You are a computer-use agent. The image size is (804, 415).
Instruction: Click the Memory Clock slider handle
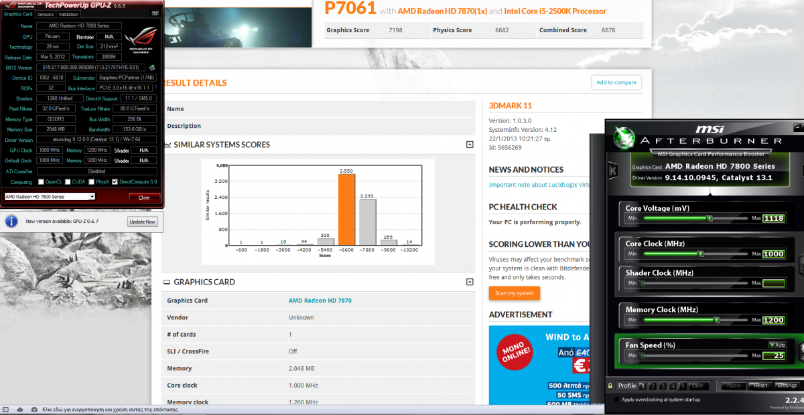coord(716,321)
